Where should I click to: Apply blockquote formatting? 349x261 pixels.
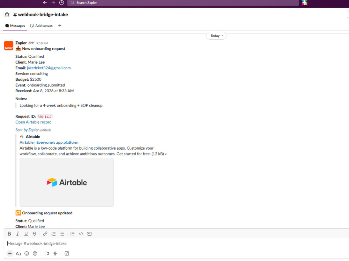coord(72,234)
